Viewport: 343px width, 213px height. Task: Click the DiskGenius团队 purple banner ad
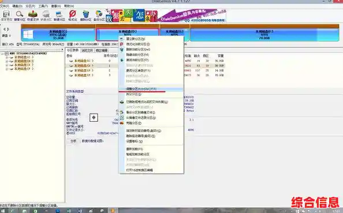(x=192, y=16)
